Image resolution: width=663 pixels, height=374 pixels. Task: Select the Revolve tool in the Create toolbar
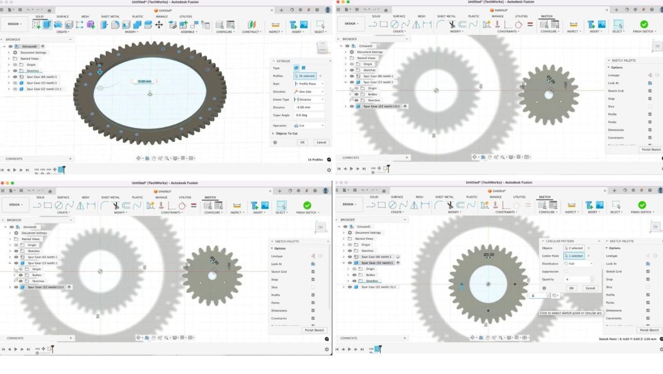[x=58, y=24]
